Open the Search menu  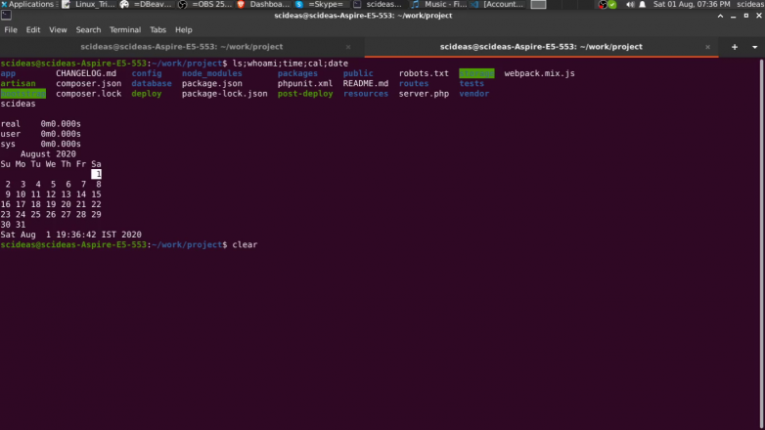click(x=88, y=29)
